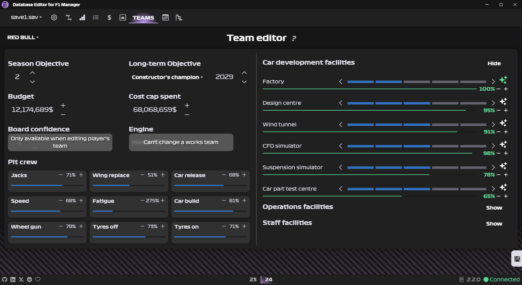522x285 pixels.
Task: Switch to the TEAMS tab
Action: pyautogui.click(x=143, y=18)
